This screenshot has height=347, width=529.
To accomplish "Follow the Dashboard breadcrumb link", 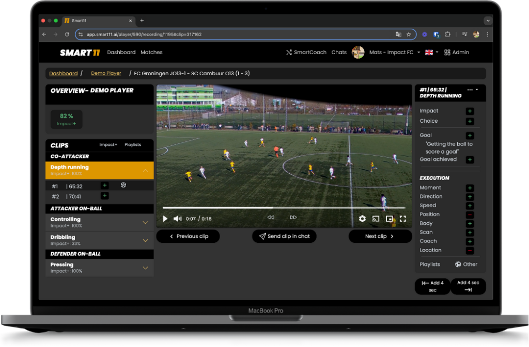I will pos(64,73).
